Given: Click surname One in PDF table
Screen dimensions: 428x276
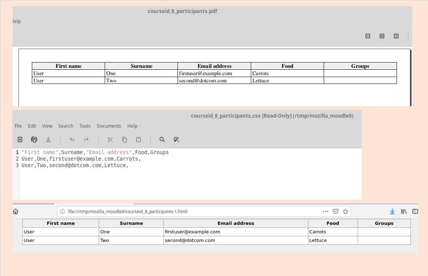Looking at the screenshot, I should point(111,73).
